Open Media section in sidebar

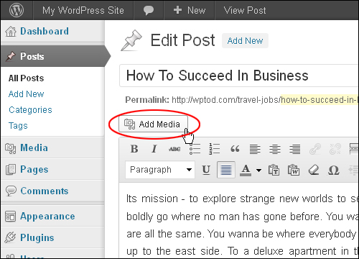click(x=52, y=147)
